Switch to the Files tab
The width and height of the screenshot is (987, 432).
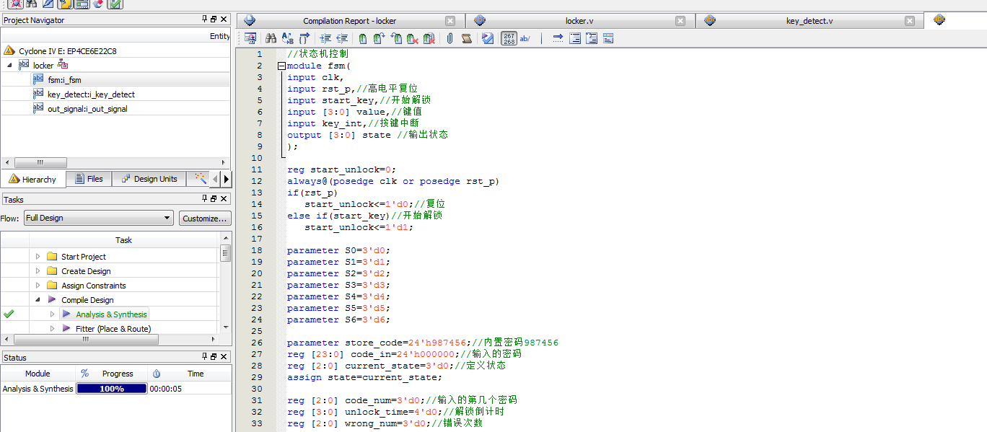(87, 179)
